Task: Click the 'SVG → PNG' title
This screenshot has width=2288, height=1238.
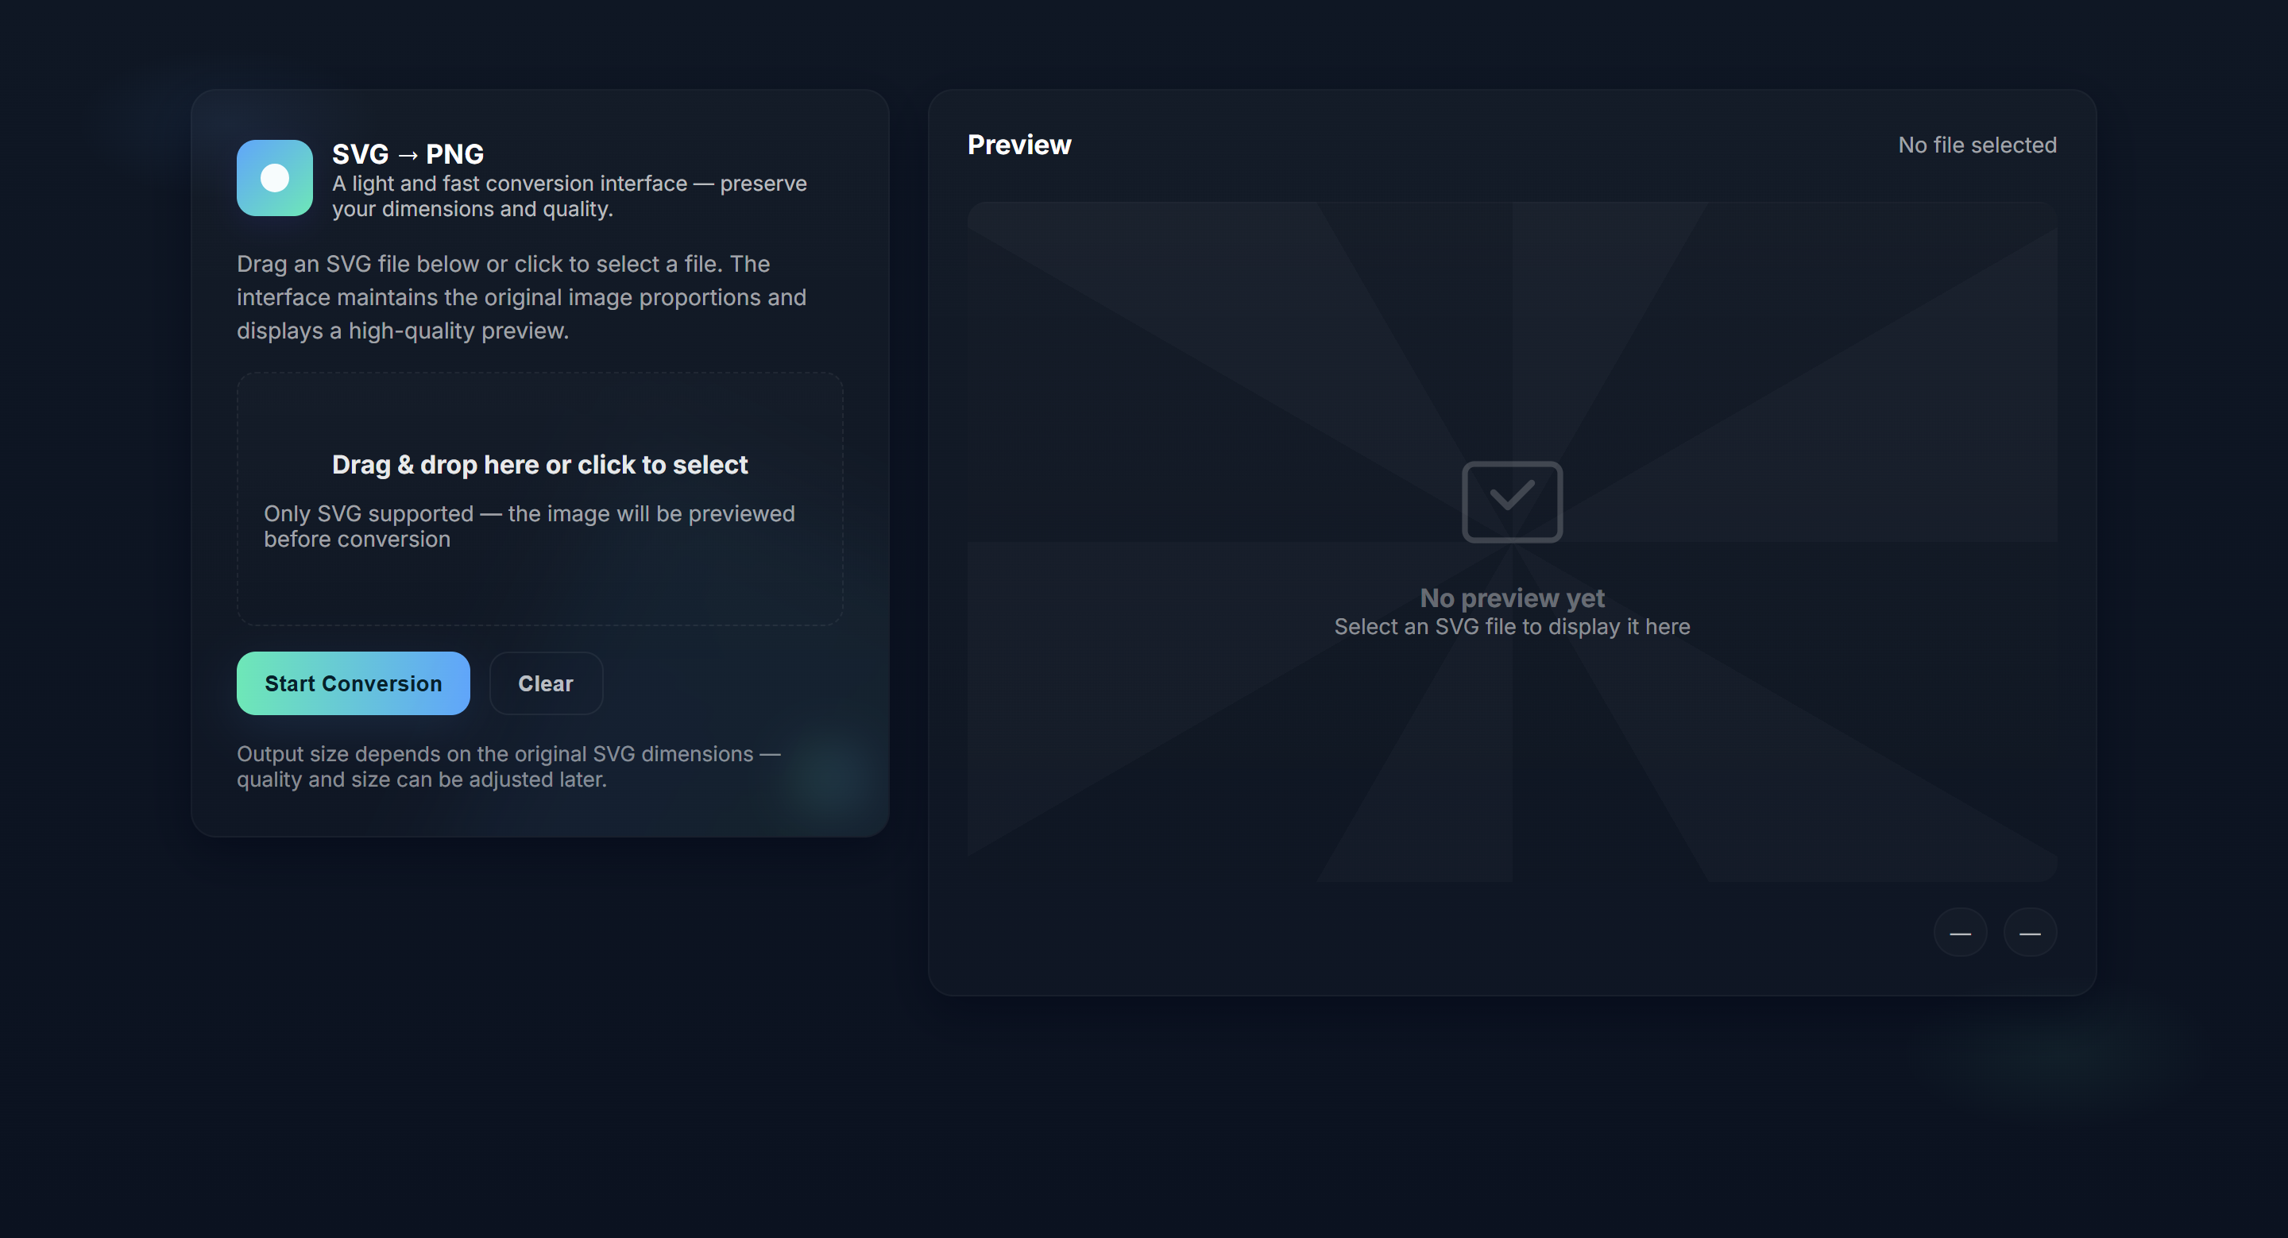Action: [x=408, y=153]
